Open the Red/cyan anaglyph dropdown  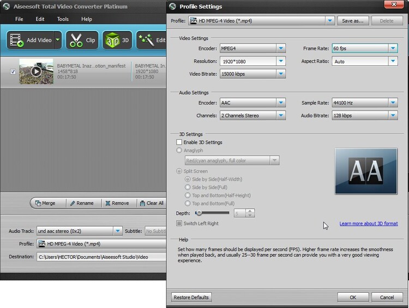[274, 161]
